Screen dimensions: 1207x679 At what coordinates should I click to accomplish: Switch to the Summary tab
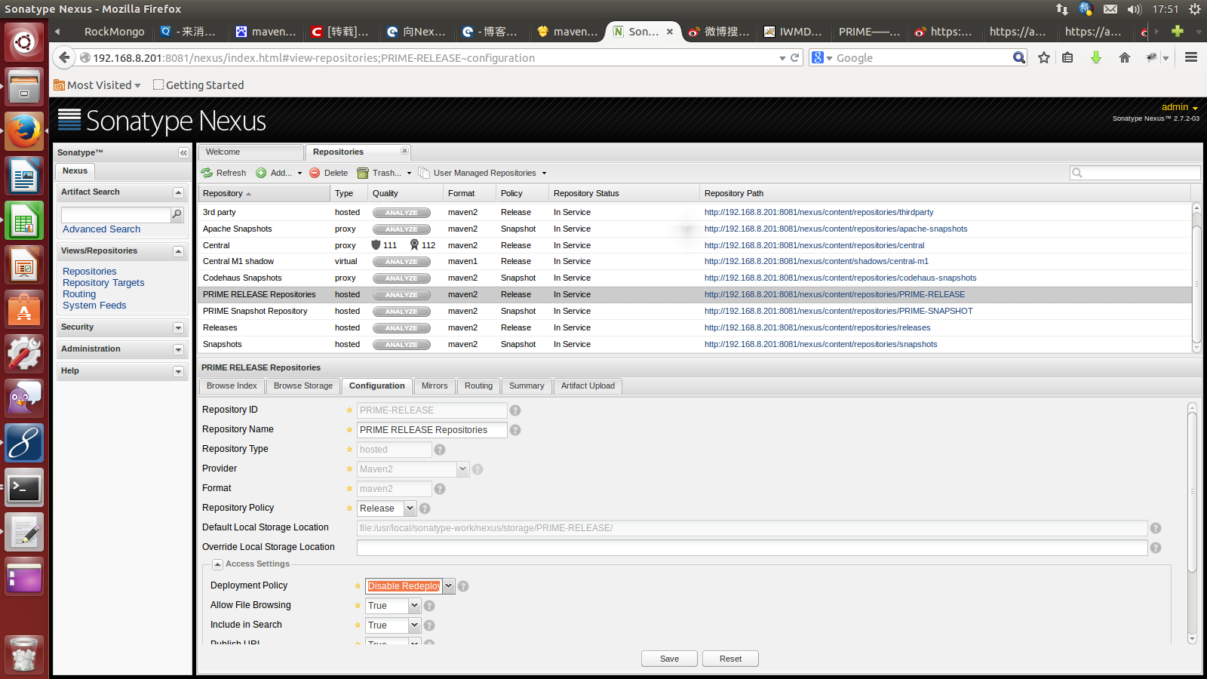527,386
